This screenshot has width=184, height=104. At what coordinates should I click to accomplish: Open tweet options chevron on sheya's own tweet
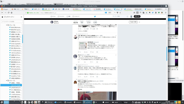coord(116,55)
